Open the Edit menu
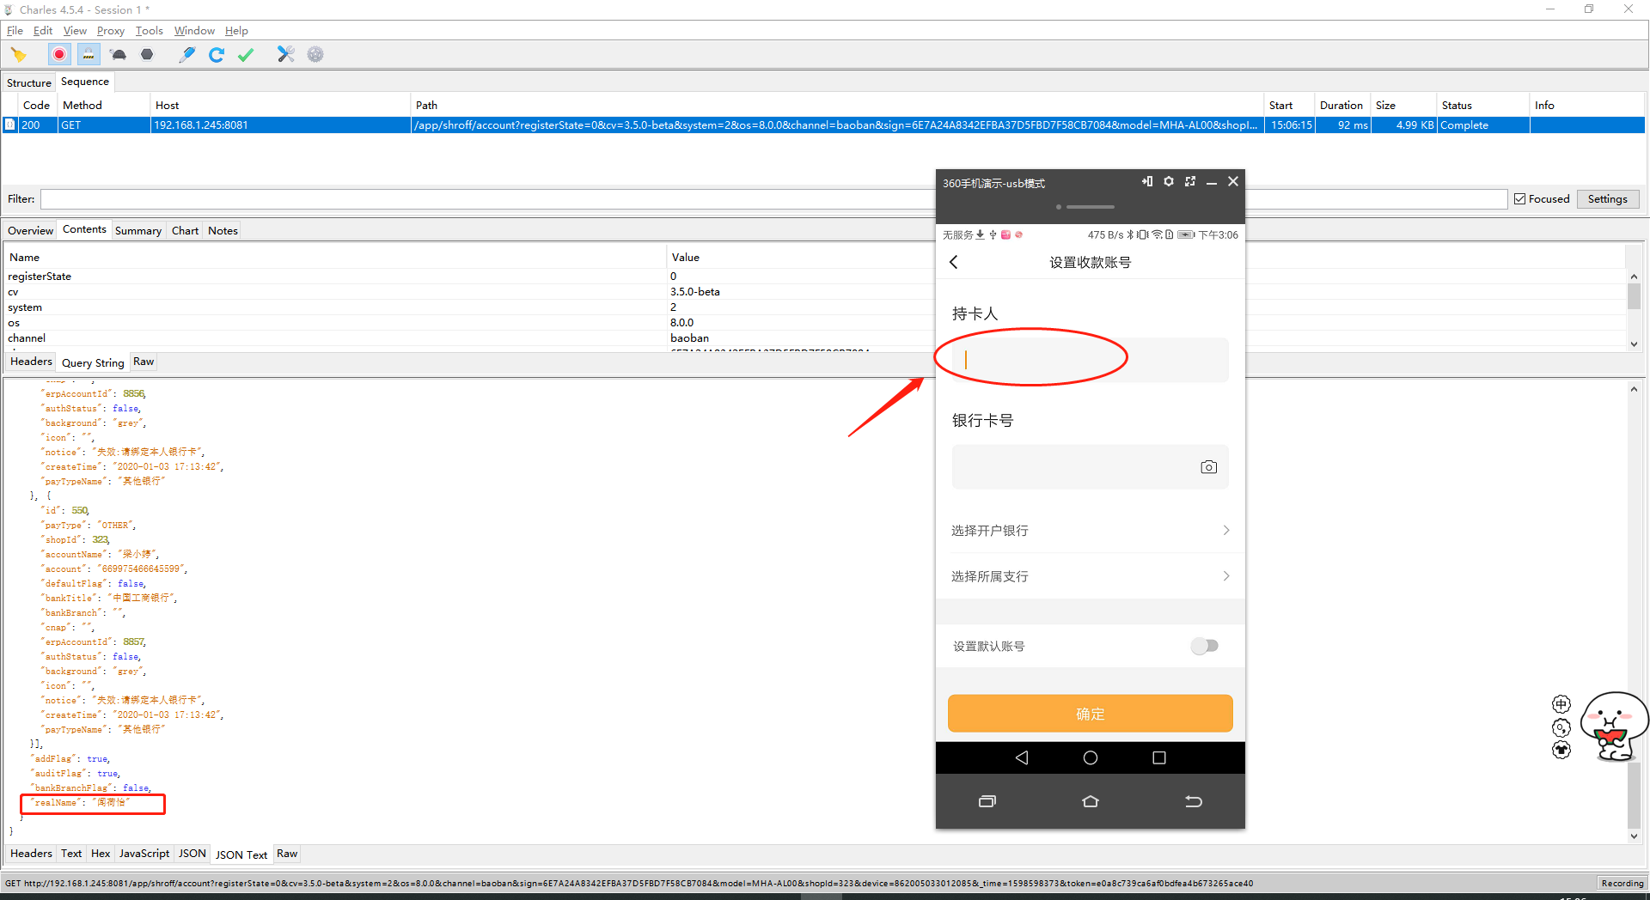Screen dimensions: 1650x900 [x=43, y=31]
